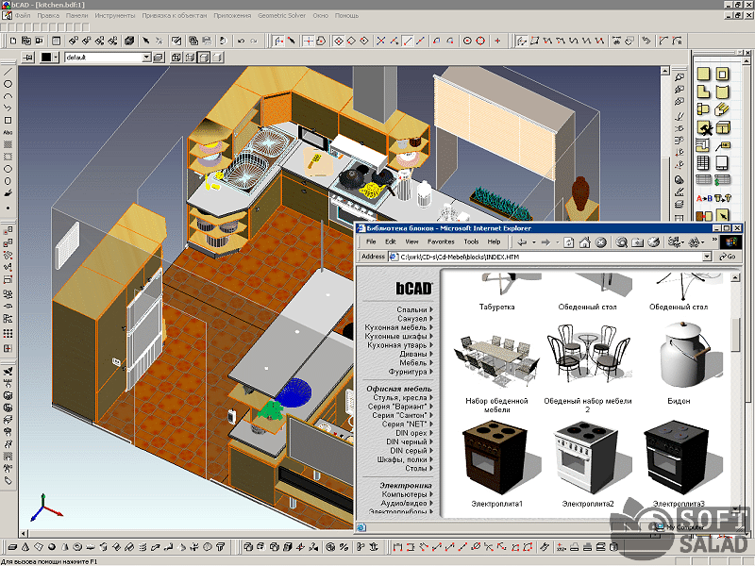Click the Redo arrow in bCAD toolbar

[254, 41]
